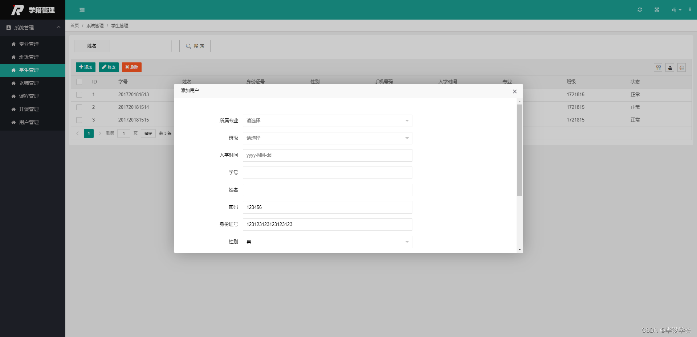Screen dimensions: 697x337
Task: Click 1721815 in the first row
Action: point(575,95)
